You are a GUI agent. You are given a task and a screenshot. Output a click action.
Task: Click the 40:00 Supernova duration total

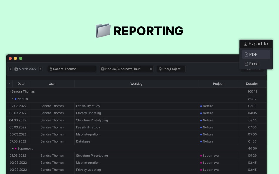[x=252, y=149]
